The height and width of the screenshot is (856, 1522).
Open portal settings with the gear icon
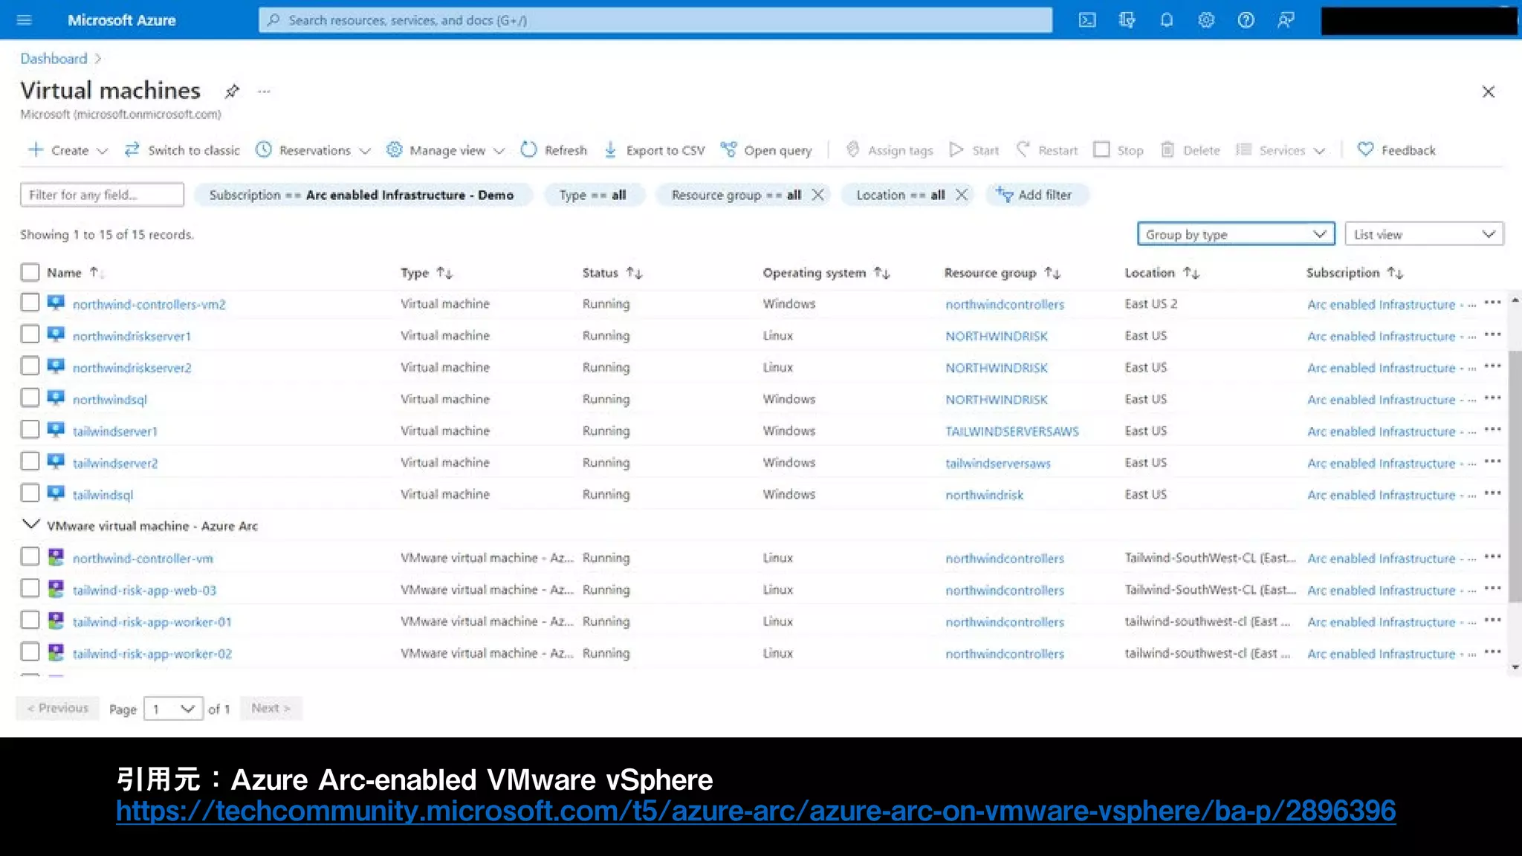click(x=1206, y=20)
